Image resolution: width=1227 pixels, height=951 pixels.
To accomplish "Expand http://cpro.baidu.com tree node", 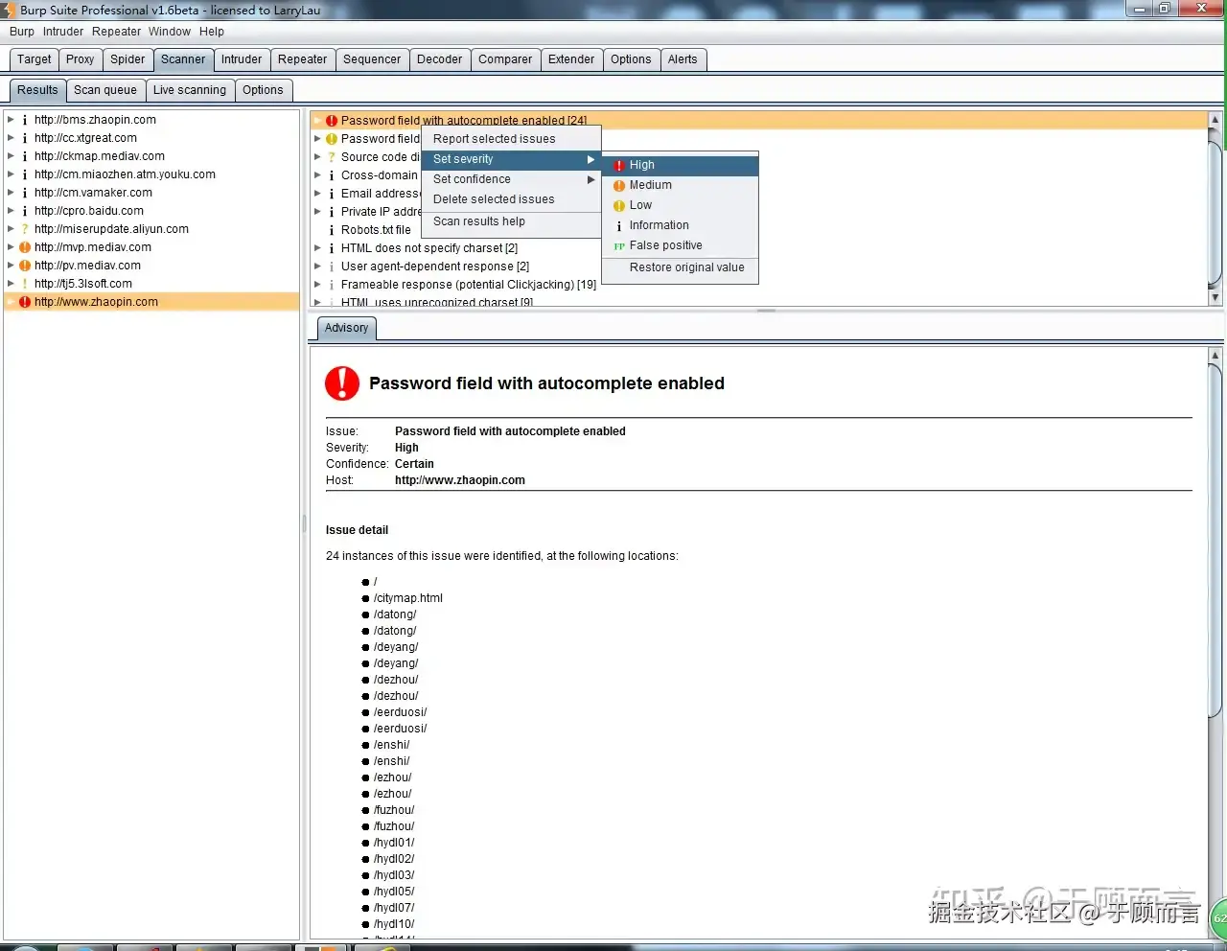I will pos(11,211).
